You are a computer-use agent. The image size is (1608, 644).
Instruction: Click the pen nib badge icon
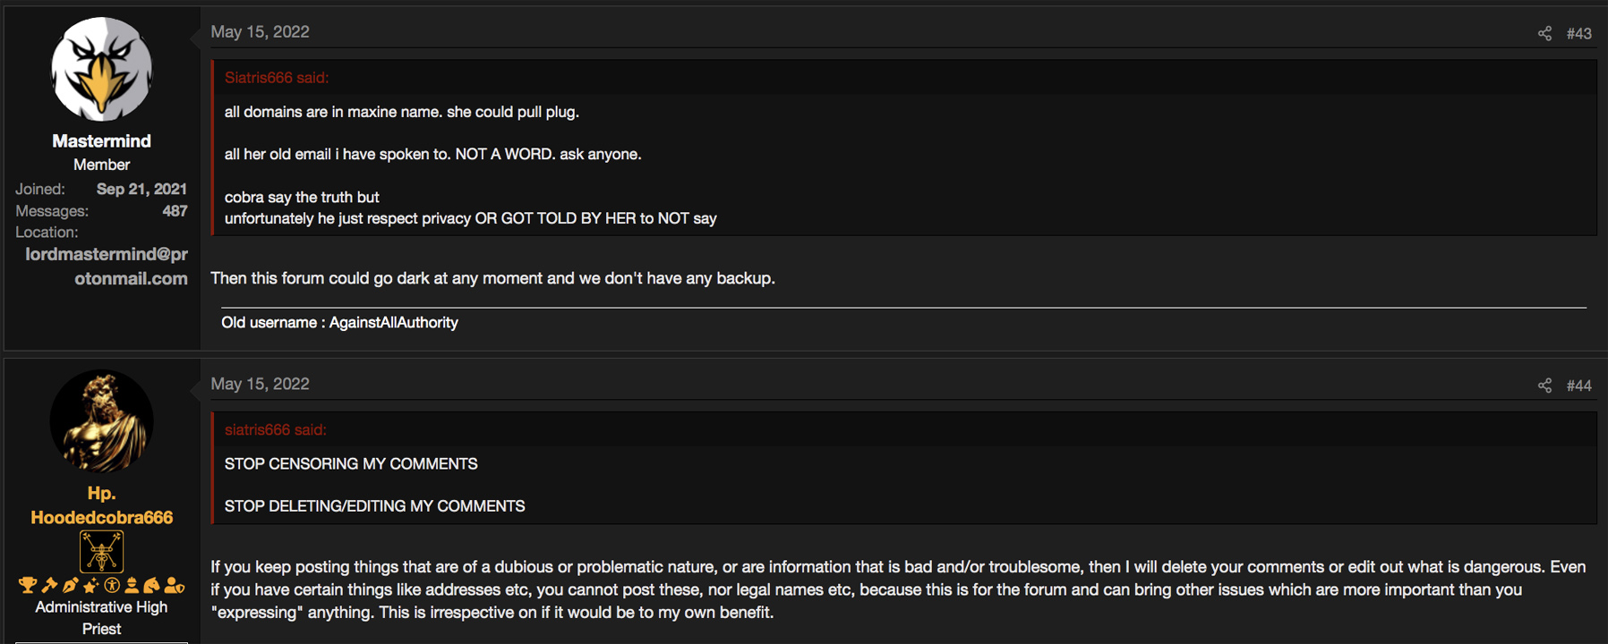tap(71, 585)
